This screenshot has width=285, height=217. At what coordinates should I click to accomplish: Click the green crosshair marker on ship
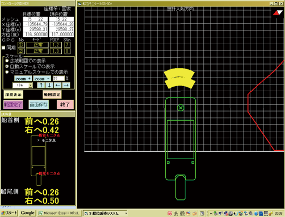coord(181,108)
